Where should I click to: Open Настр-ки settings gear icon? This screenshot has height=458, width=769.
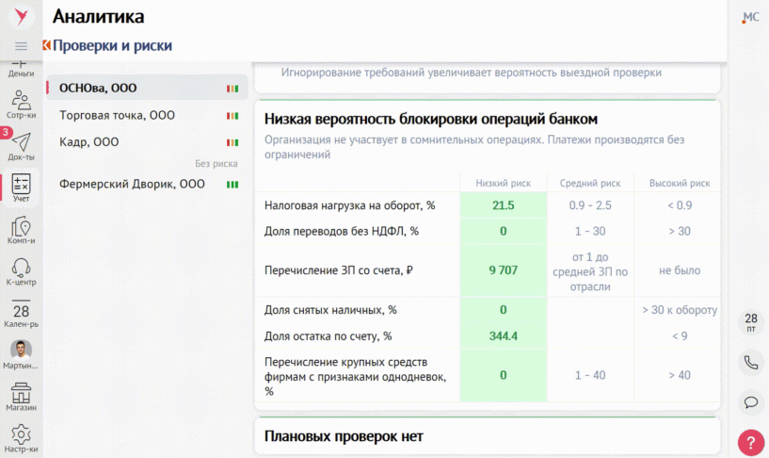click(x=21, y=435)
